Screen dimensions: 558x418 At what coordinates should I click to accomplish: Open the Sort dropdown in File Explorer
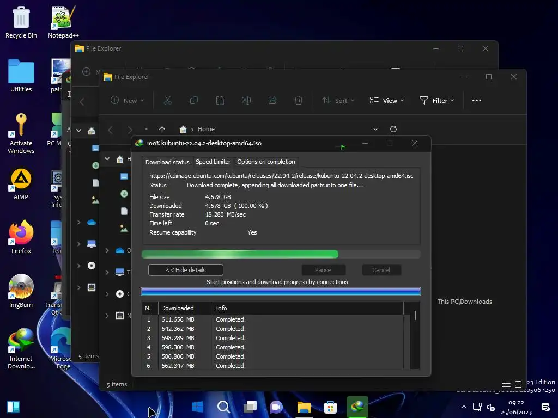pos(338,101)
